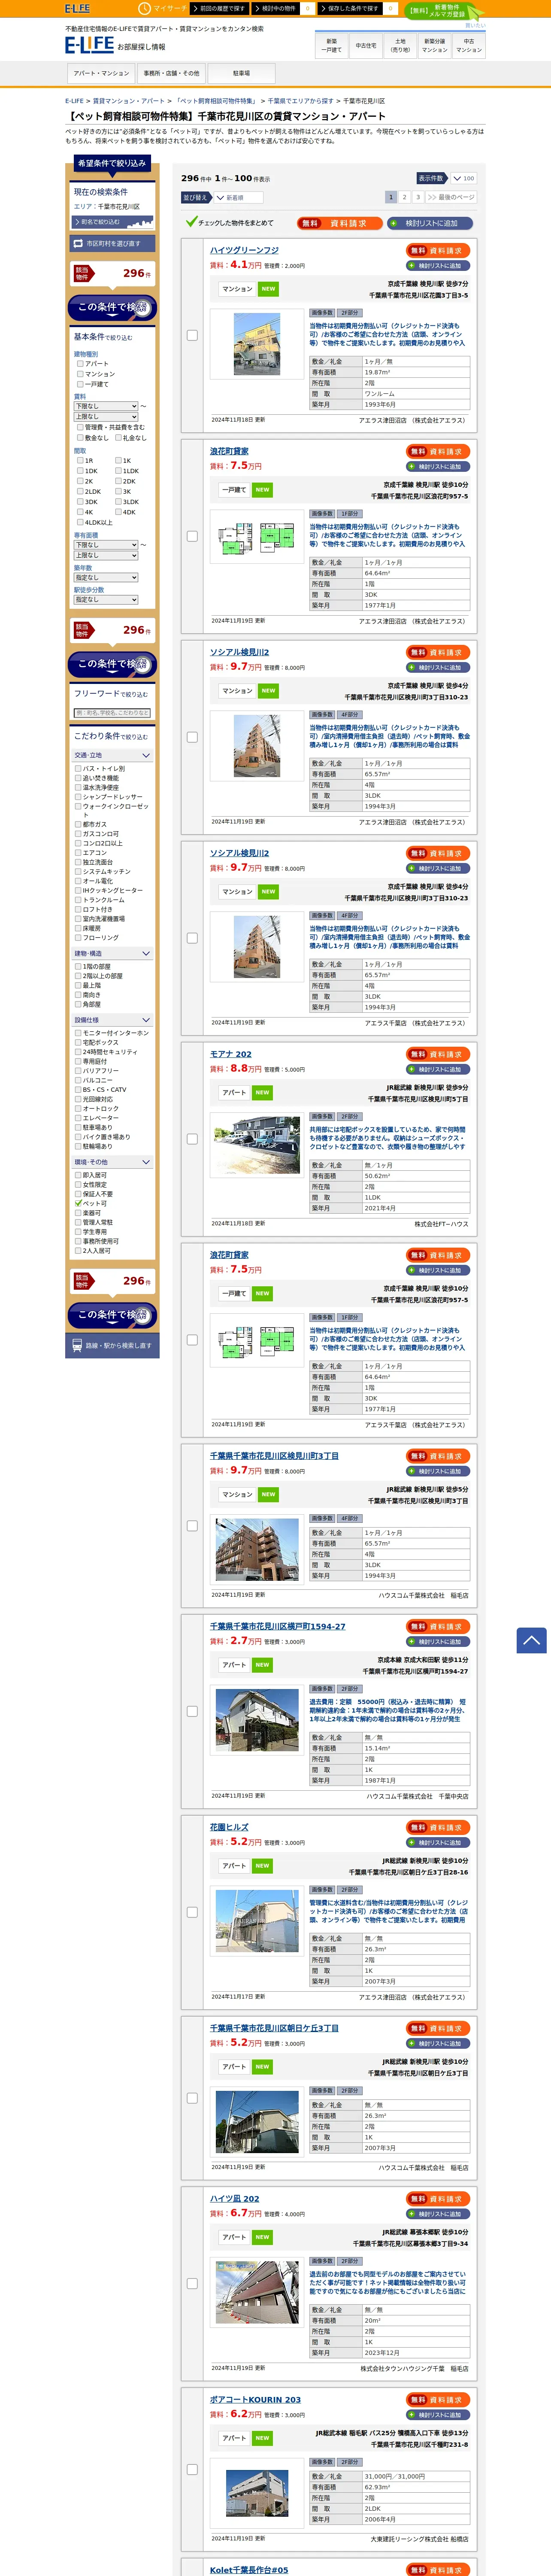Click the E-LIFE logo in the header

89,45
